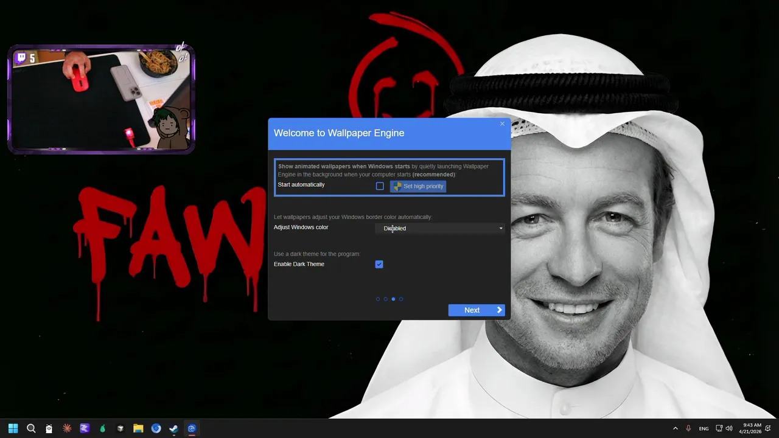Click the Enable Dark Theme label
Image resolution: width=779 pixels, height=438 pixels.
299,264
